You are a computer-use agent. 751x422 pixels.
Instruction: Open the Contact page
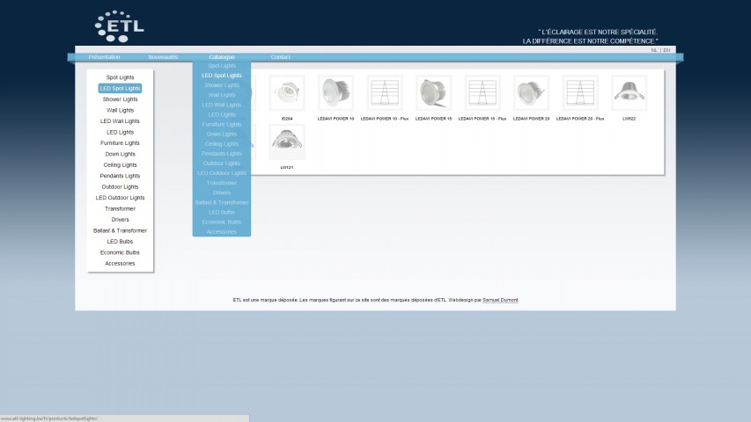(281, 57)
